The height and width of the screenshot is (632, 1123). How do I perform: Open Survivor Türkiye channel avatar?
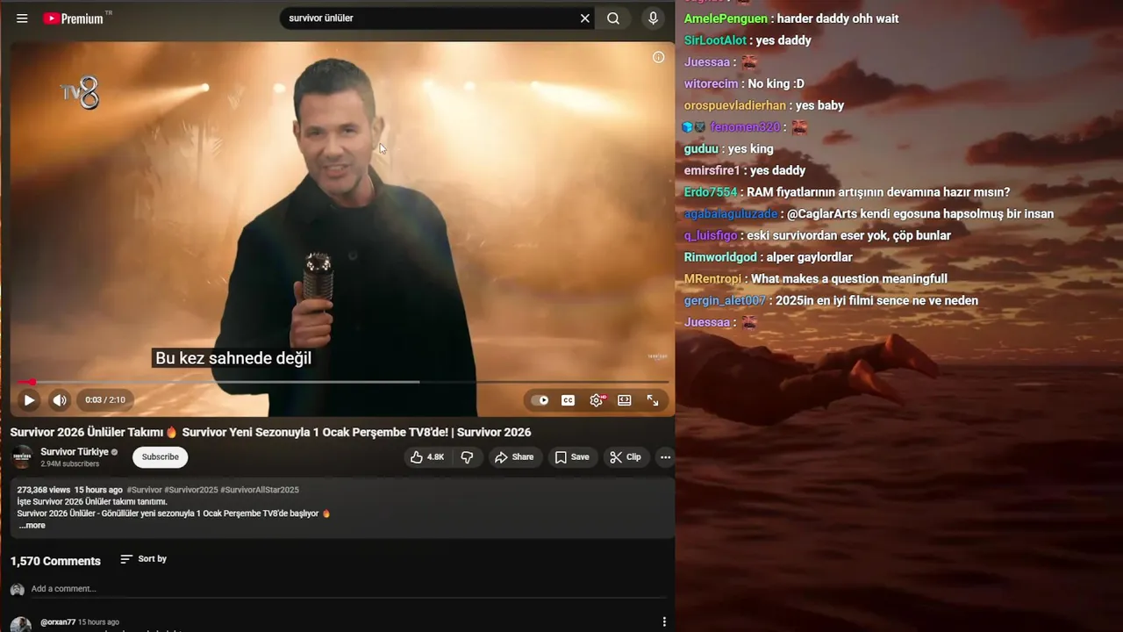[x=22, y=456]
